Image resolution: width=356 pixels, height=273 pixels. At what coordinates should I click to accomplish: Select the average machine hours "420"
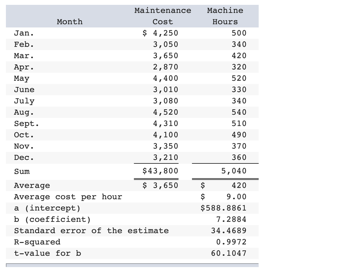pos(239,185)
